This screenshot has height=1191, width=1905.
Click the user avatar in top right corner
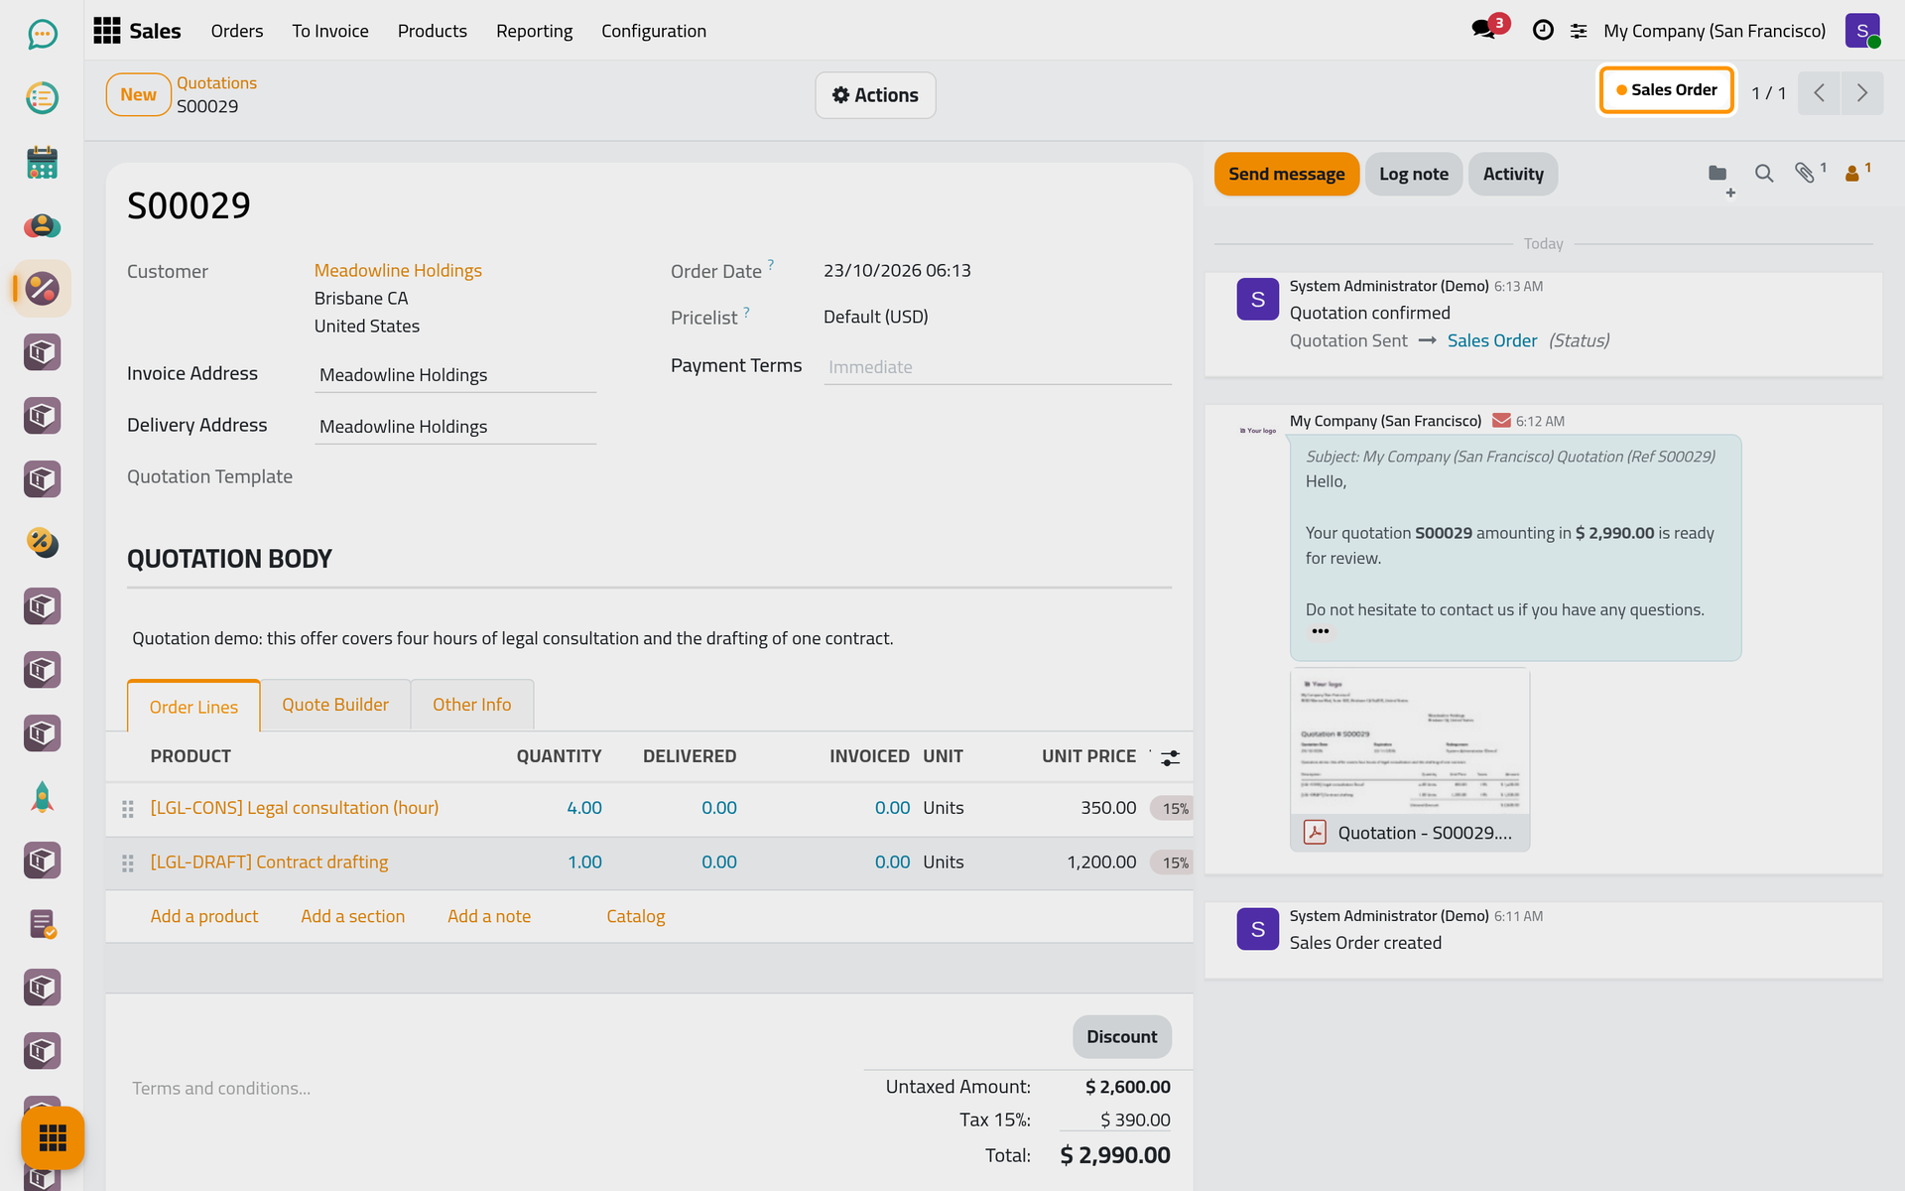[x=1862, y=31]
